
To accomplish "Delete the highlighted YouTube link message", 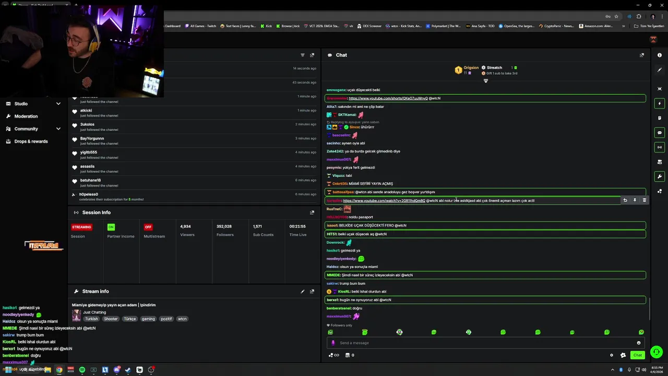I will (644, 201).
